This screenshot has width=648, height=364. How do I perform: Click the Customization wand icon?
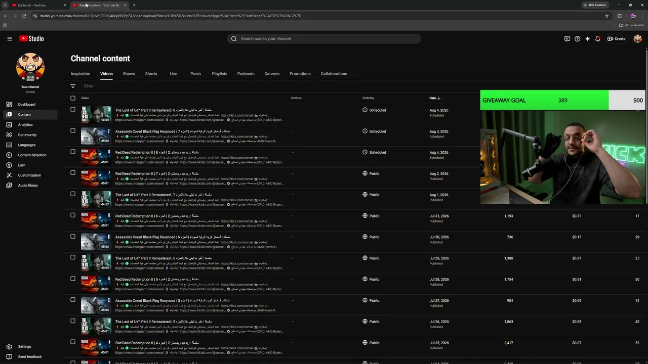coord(9,175)
